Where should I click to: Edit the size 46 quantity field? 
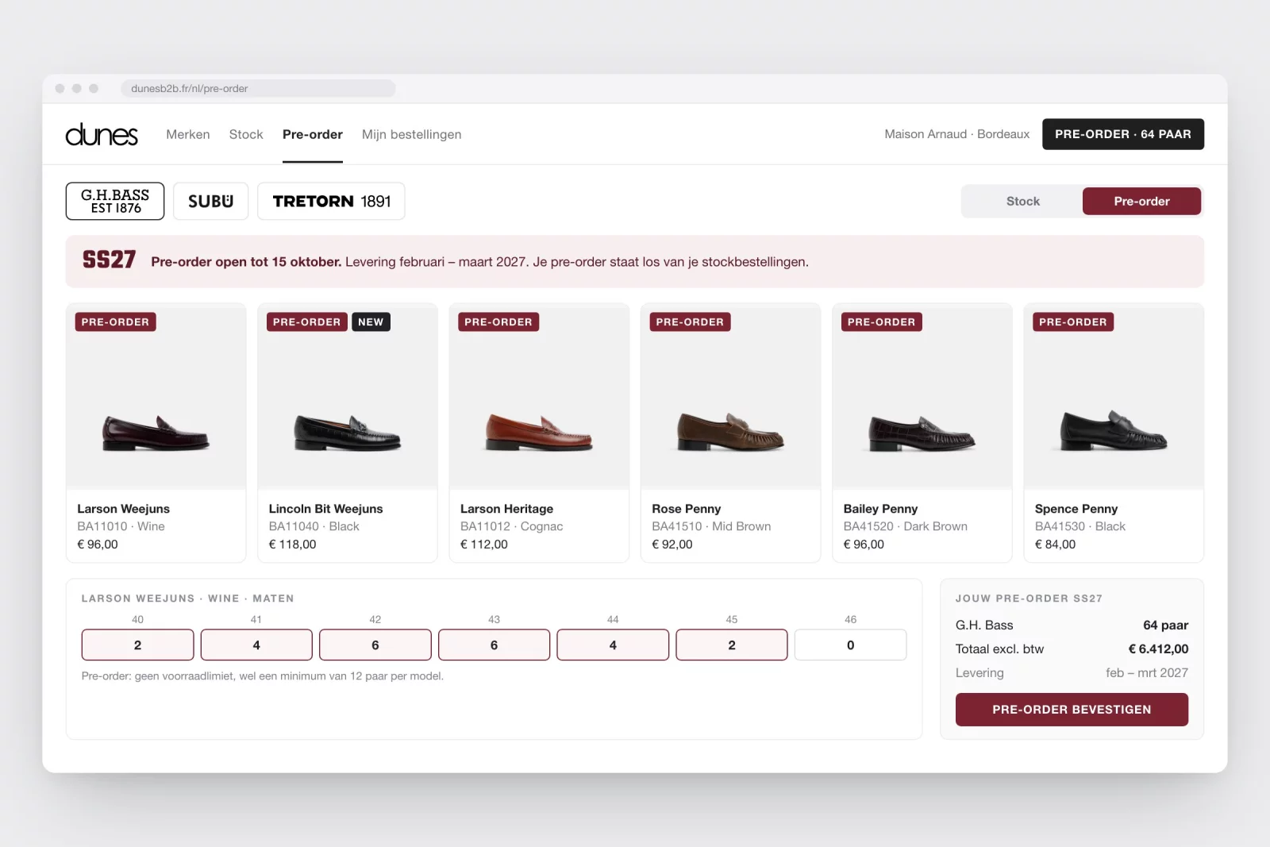tap(850, 645)
